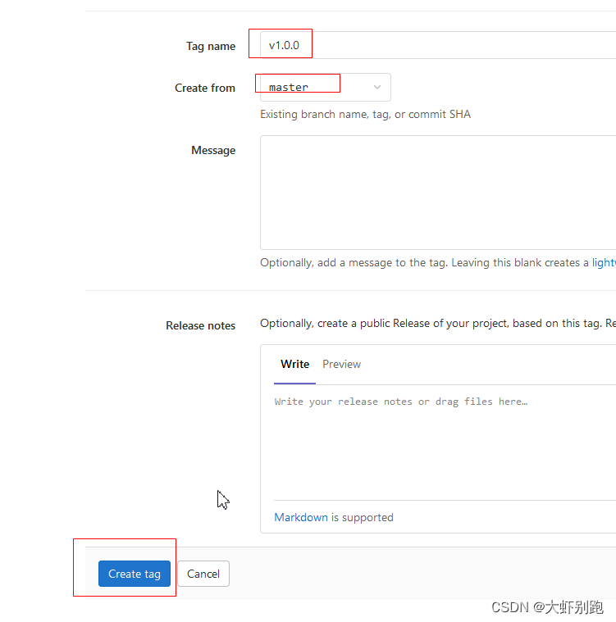Click the 'Tag name' label
Viewport: 616px width, 622px height.
[211, 46]
